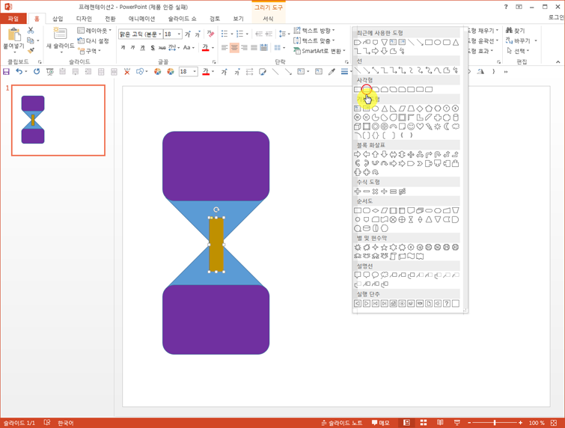The image size is (565, 428).
Task: Pick the plus math shape under 수식 도형
Action: coord(358,192)
